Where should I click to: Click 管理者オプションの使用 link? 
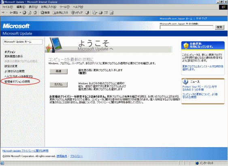click(x=17, y=82)
